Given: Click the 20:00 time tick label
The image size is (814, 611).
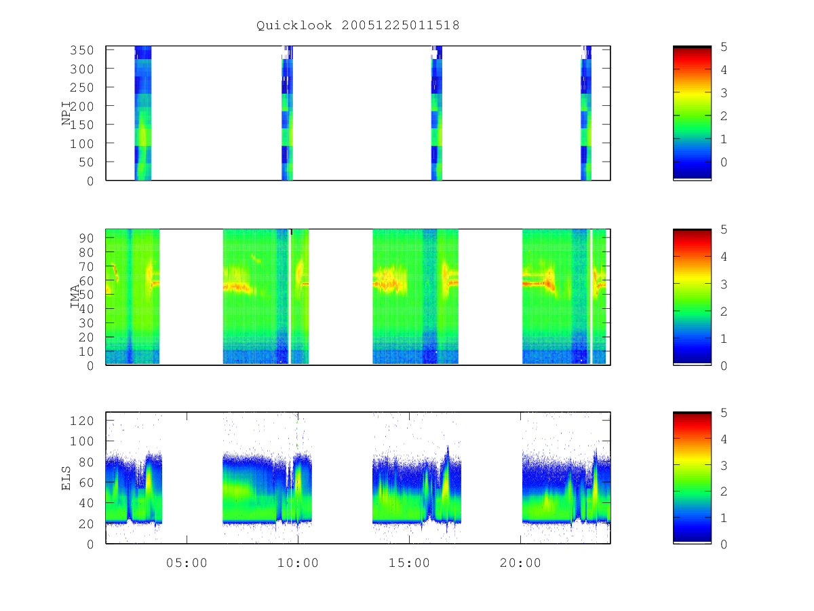Looking at the screenshot, I should (x=521, y=563).
